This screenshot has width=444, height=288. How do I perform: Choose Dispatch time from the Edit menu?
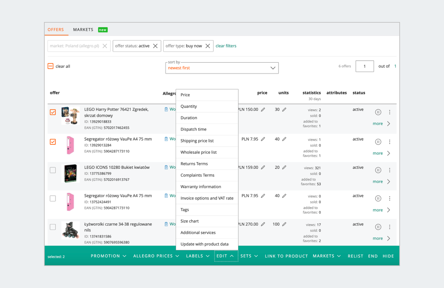(207, 130)
